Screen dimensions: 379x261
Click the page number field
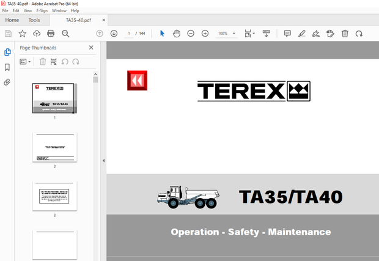129,34
